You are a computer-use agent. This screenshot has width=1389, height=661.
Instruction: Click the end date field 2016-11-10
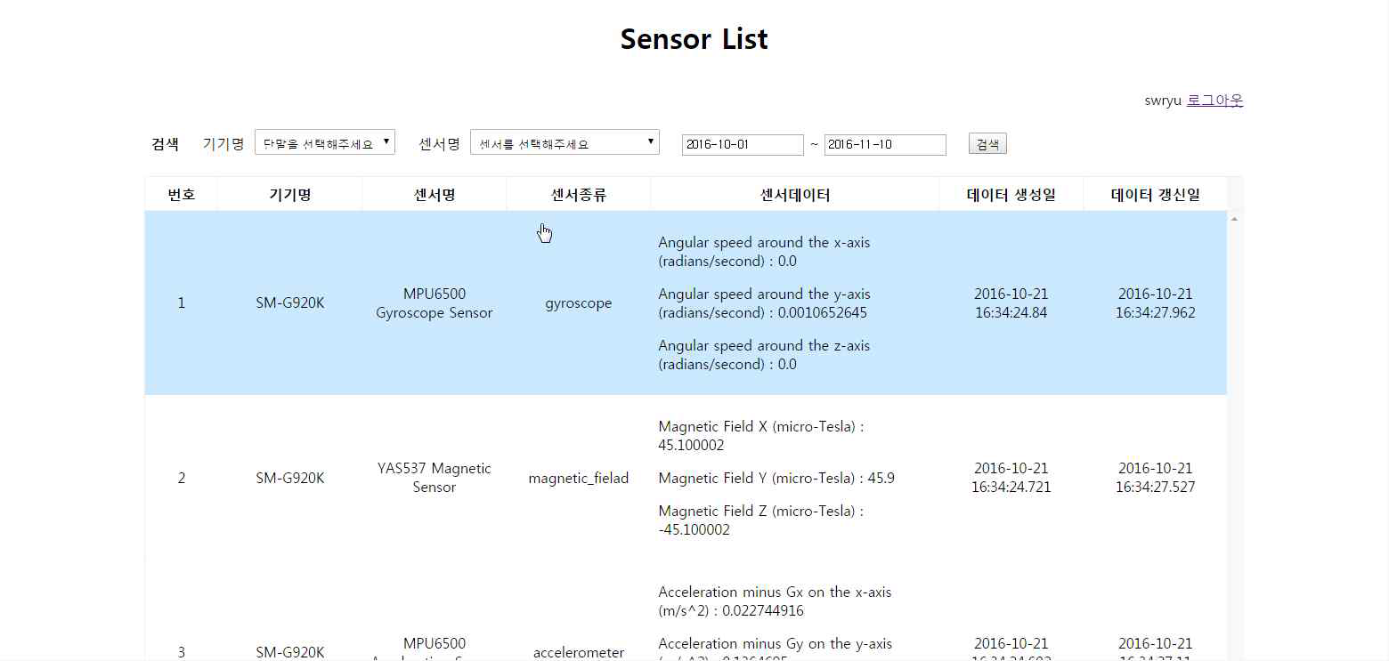[x=885, y=144]
